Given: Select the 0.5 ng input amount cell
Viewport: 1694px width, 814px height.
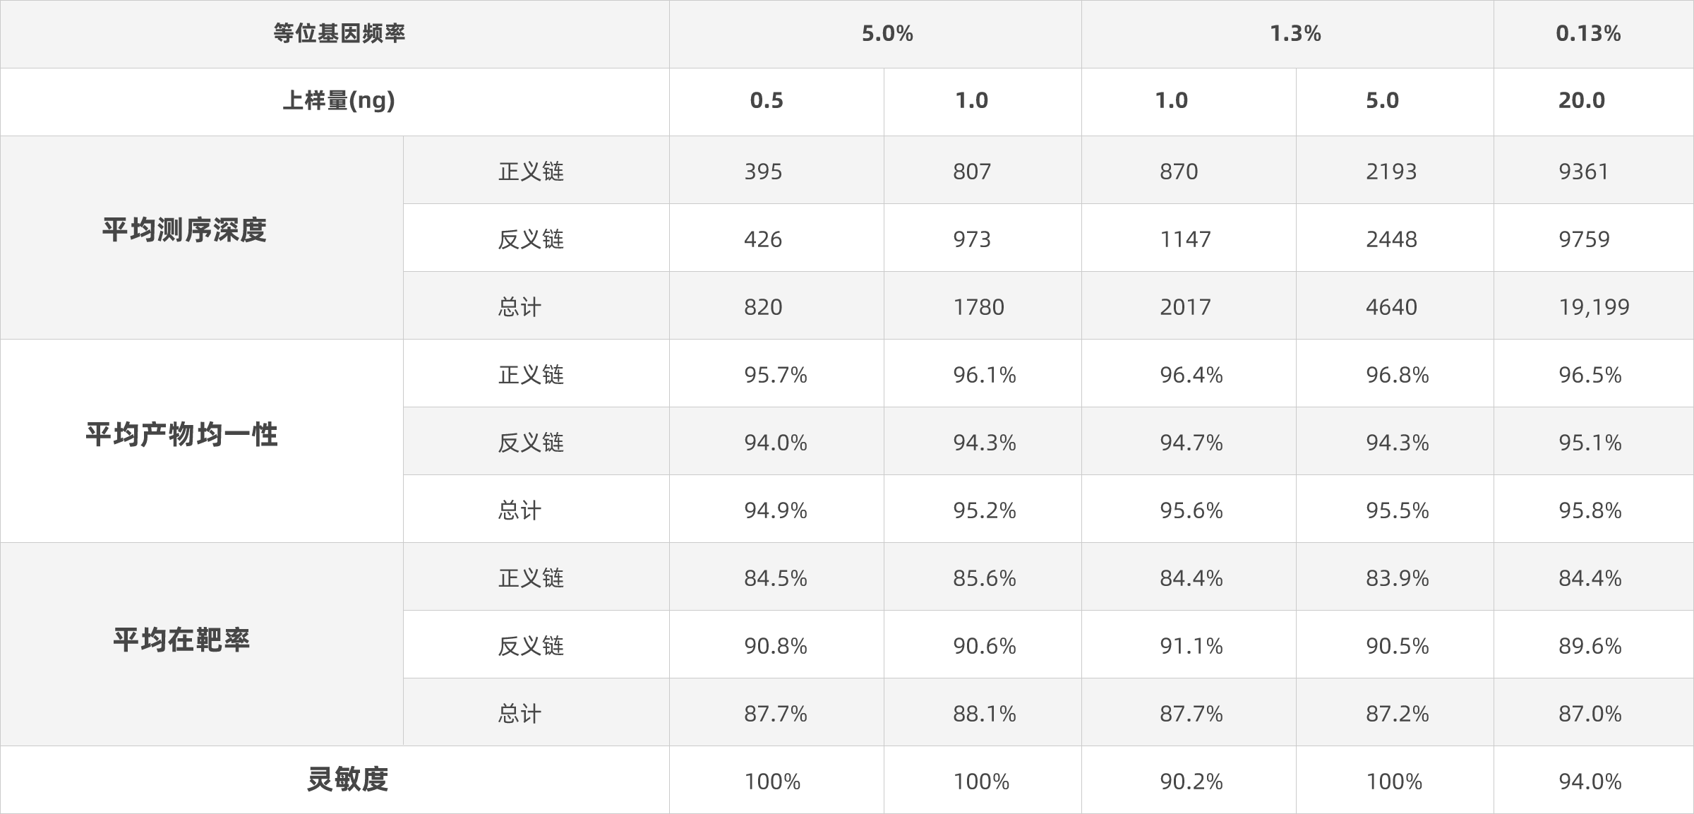Looking at the screenshot, I should pos(767,101).
